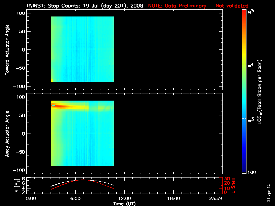
Task: Click the 'R [RE]' orbit panel label
Action: pos(16,186)
